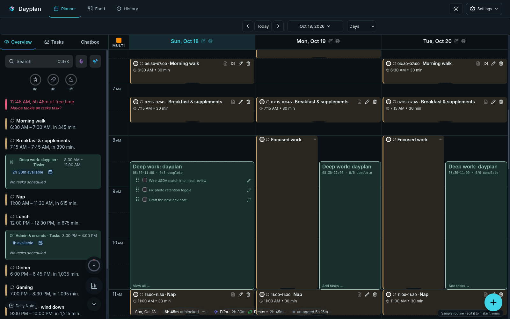This screenshot has width=510, height=319.
Task: Click the telescope icon beside search
Action: click(x=95, y=61)
